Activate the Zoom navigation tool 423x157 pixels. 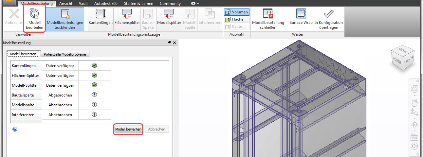[414, 112]
